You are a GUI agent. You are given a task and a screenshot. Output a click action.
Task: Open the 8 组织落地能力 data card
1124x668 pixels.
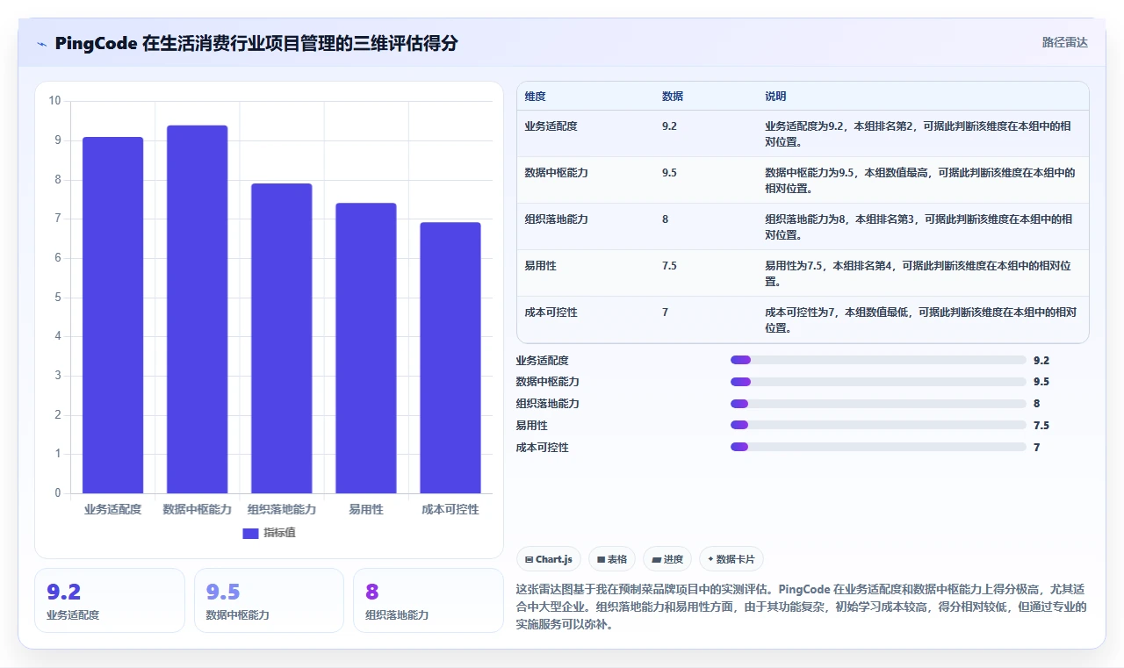point(428,600)
